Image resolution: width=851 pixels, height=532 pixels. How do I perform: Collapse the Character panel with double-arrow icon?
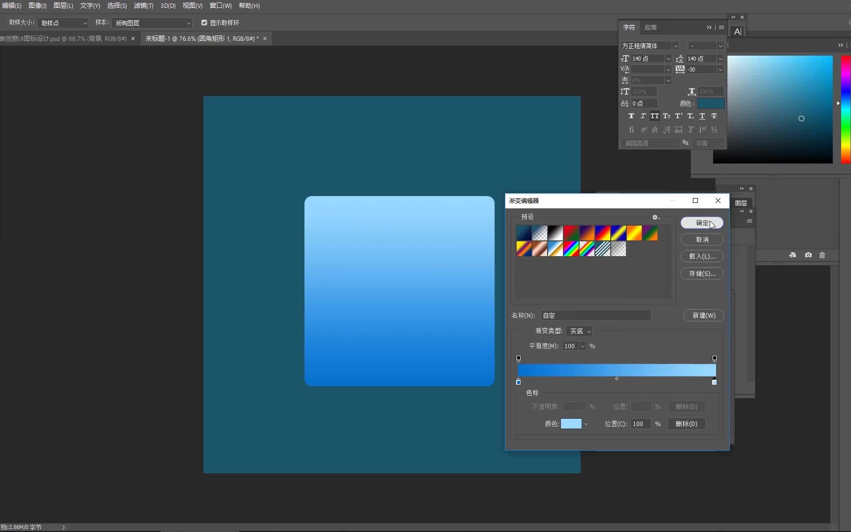pyautogui.click(x=709, y=28)
